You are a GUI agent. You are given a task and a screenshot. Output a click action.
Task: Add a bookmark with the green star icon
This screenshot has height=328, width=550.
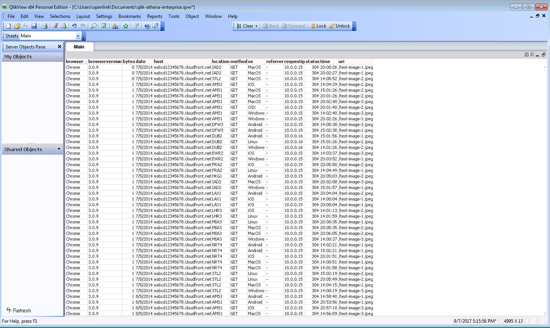tap(125, 26)
